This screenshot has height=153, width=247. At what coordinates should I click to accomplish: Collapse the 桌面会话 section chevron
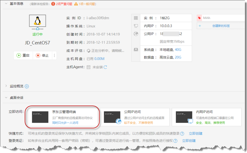6,97
